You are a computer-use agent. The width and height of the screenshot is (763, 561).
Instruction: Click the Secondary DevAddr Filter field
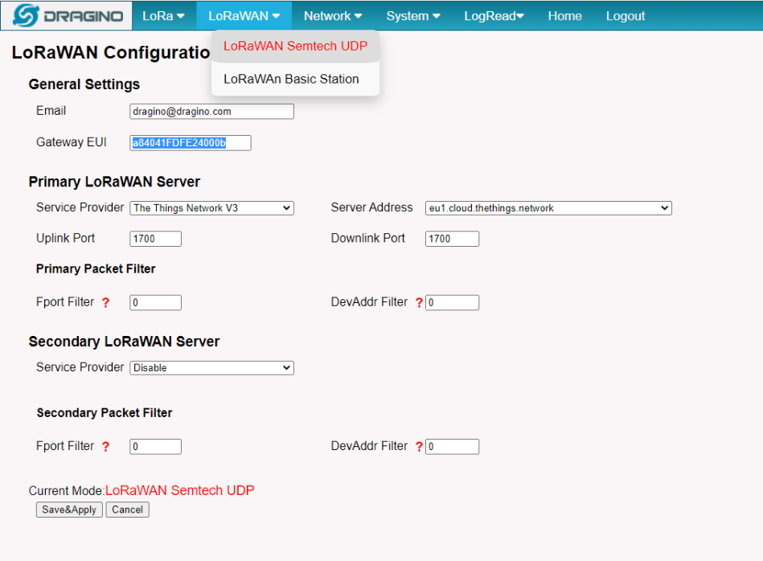[x=452, y=447]
